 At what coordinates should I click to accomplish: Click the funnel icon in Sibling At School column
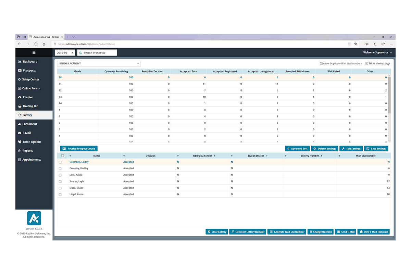178,156
